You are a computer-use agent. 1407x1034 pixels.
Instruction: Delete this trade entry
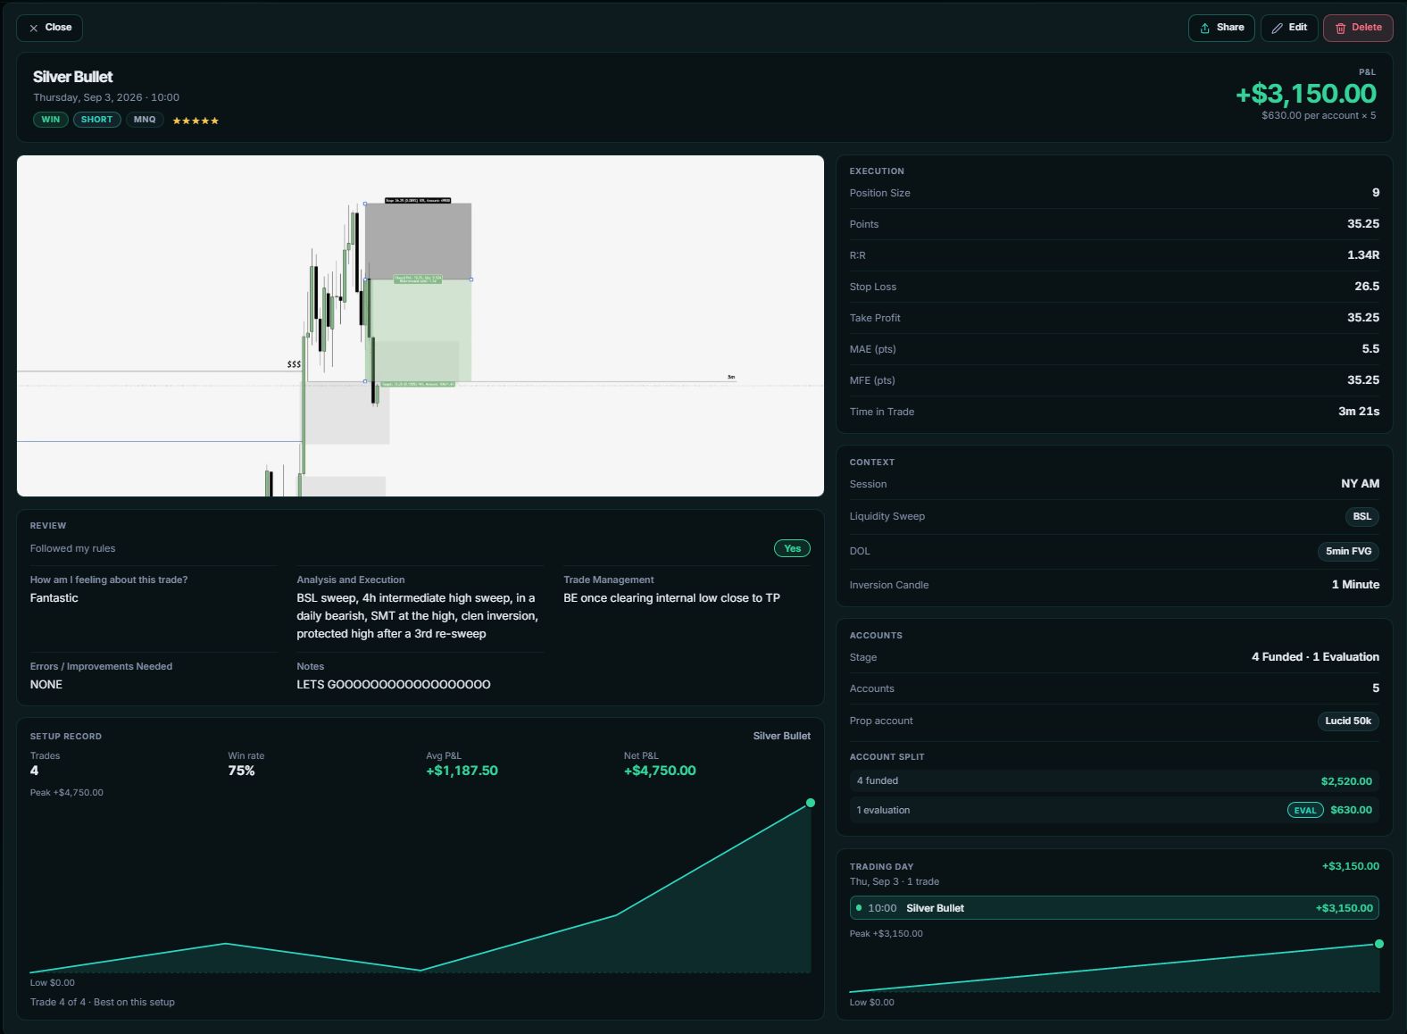(1358, 28)
